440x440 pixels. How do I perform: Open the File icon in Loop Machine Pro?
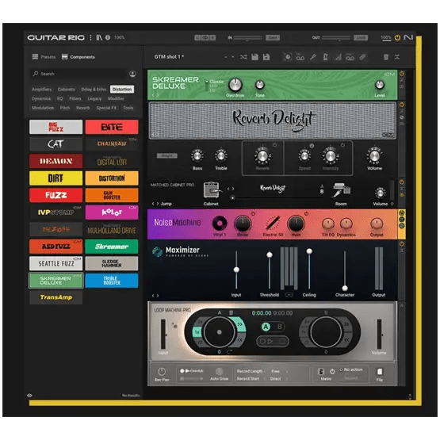click(380, 372)
